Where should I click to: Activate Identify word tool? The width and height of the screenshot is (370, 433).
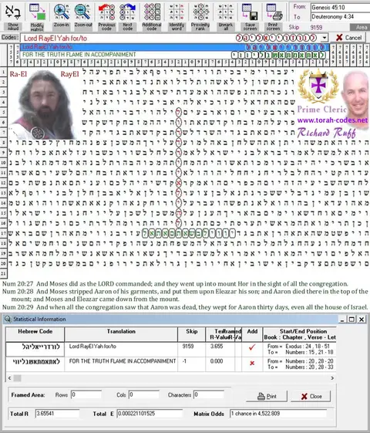click(x=177, y=12)
